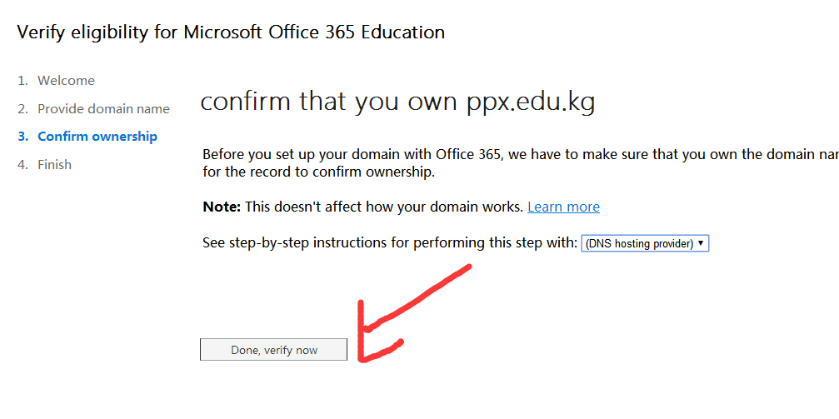Image resolution: width=839 pixels, height=419 pixels.
Task: Select the Provide domain name step
Action: tap(103, 109)
